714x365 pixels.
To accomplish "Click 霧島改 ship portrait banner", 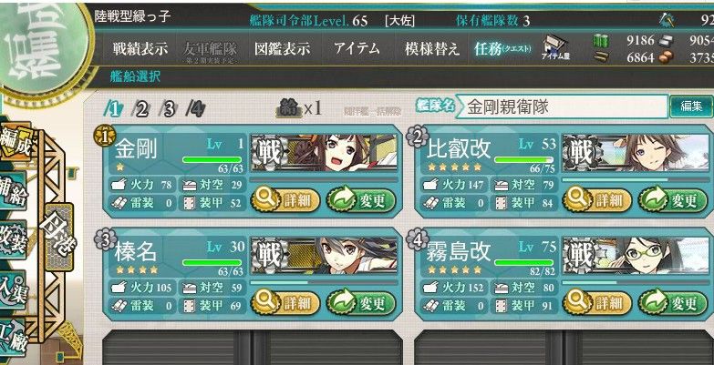I will coord(636,256).
